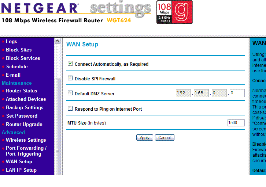
Task: Click the DMZ first octet 192 field
Action: 183,93
